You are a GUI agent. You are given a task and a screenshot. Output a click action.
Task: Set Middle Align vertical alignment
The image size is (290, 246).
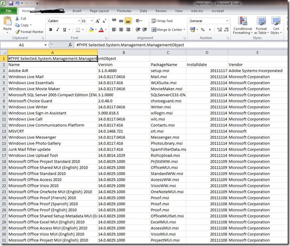(121, 21)
